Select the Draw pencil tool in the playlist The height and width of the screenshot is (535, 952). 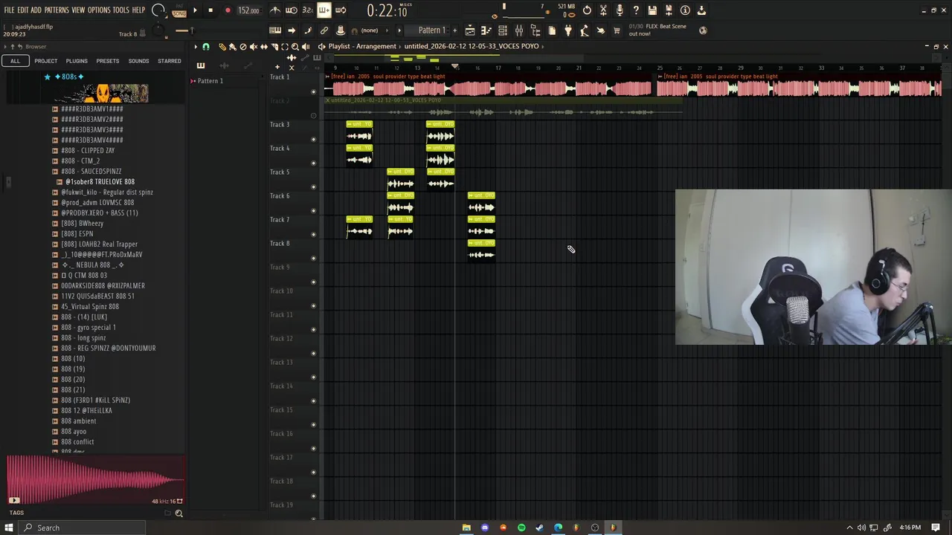222,47
